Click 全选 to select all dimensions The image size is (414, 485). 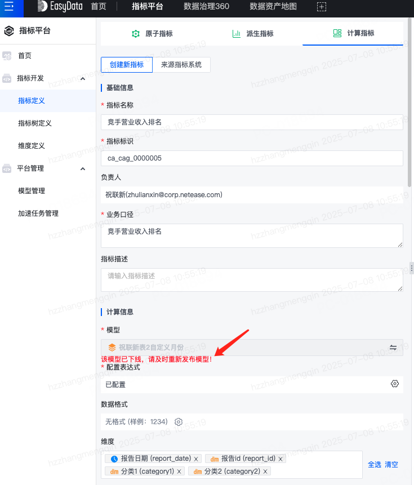point(375,465)
